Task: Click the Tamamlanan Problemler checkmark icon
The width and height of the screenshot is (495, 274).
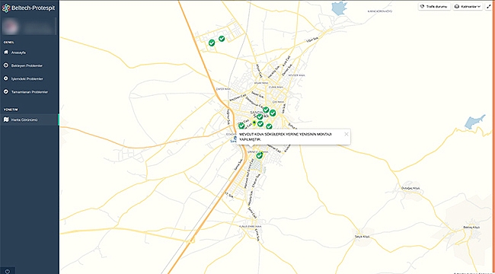Action: point(5,92)
